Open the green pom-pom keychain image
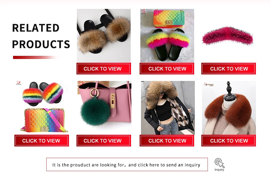This screenshot has height=179, width=271. point(104,108)
